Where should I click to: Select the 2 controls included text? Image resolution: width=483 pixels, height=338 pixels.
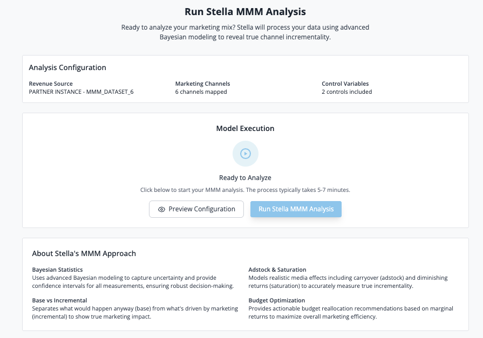click(x=346, y=92)
